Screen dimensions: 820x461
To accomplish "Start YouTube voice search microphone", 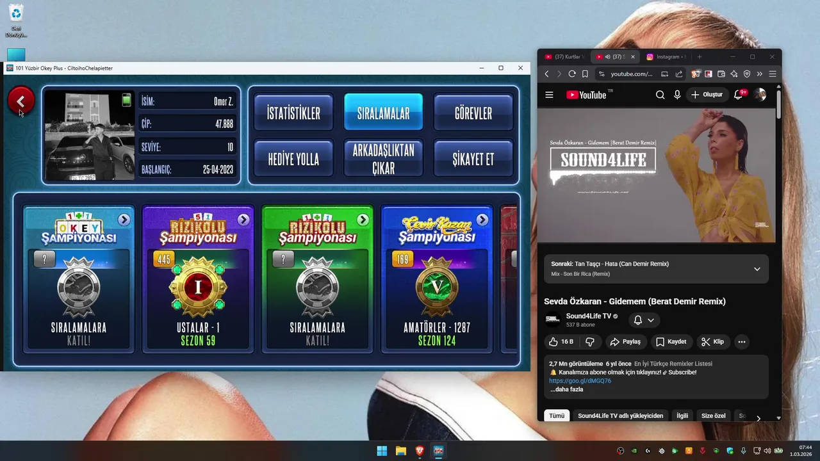I will pos(677,95).
